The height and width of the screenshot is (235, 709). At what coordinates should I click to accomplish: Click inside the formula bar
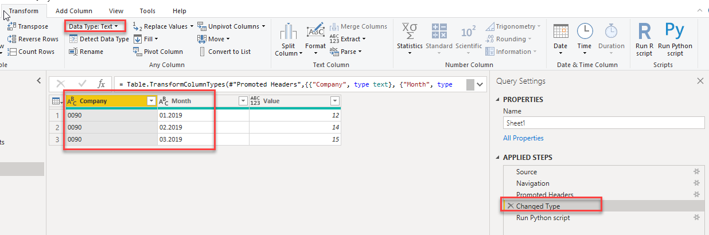(x=290, y=84)
